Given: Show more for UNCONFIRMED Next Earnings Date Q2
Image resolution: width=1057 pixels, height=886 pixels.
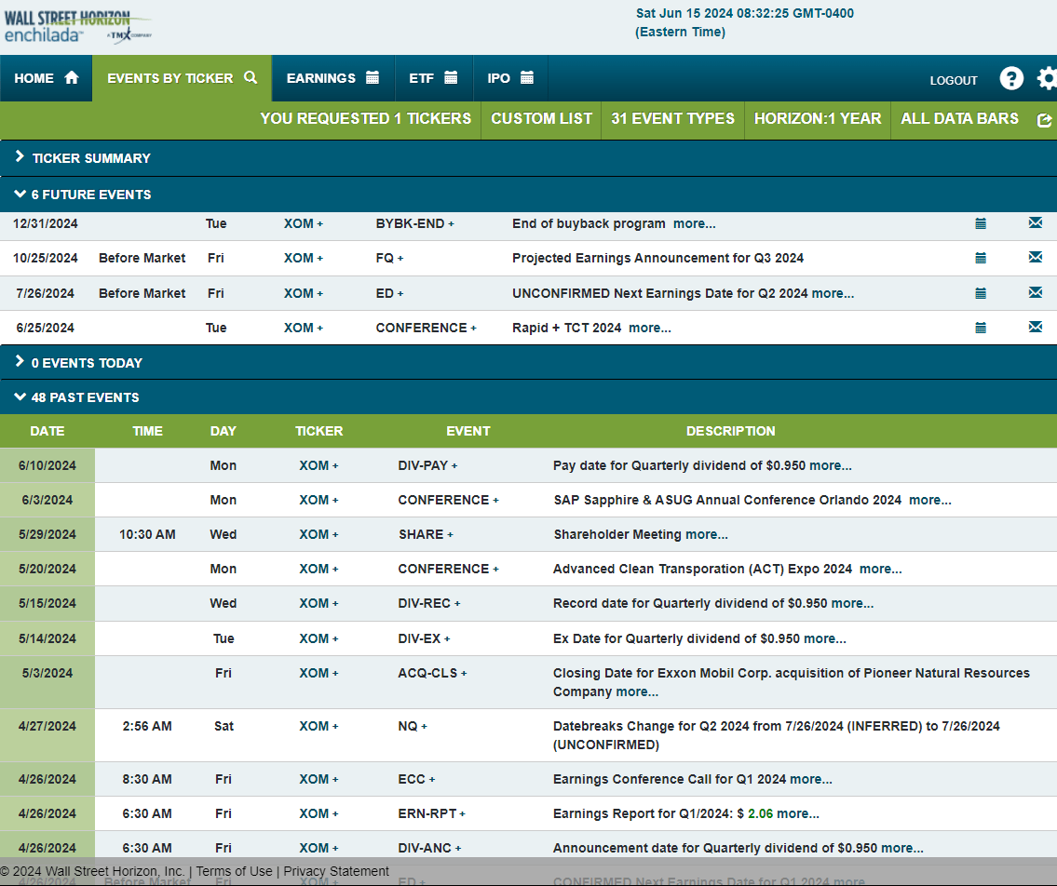Looking at the screenshot, I should pyautogui.click(x=833, y=293).
